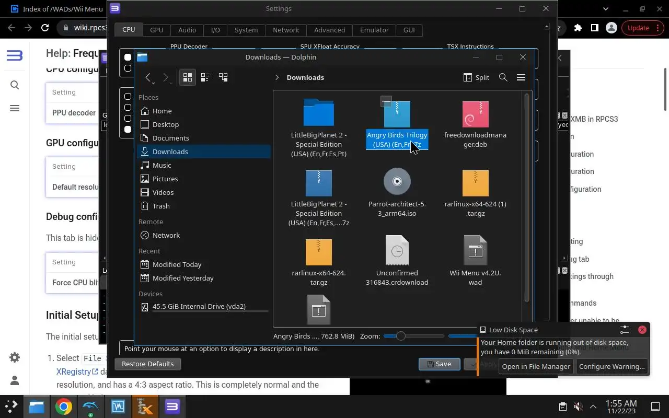Open the Trash in Dolphin sidebar
This screenshot has height=418, width=669.
[x=204, y=206]
